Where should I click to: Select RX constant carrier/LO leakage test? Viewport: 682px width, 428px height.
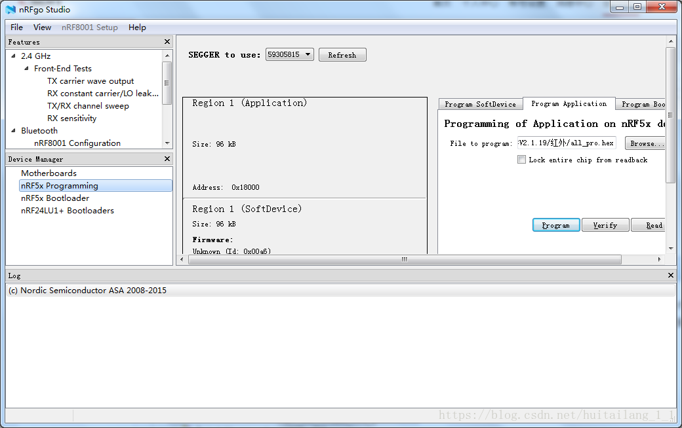103,94
